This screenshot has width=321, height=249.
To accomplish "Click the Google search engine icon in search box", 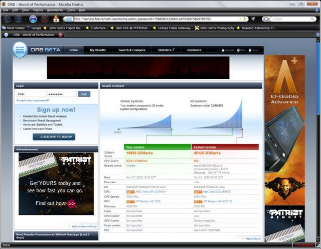I will (266, 19).
